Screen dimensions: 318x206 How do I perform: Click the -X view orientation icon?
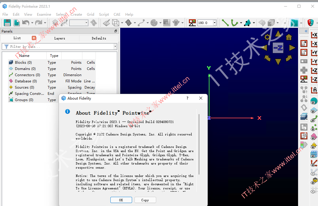point(314,44)
